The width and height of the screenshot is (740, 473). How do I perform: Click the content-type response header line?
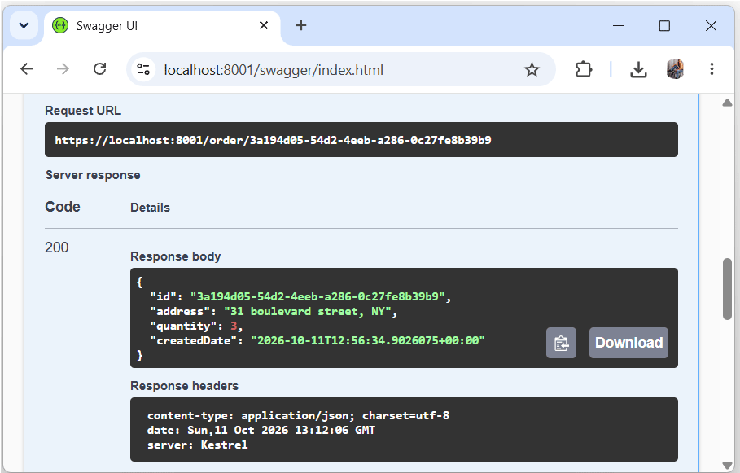298,415
